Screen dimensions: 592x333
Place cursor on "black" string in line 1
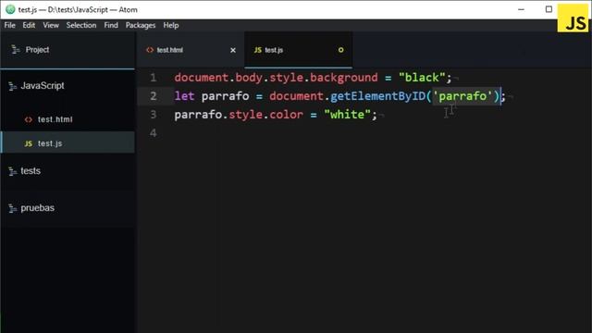[x=422, y=78]
